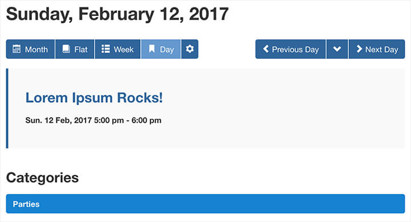
Task: Open calendar settings via gear icon
Action: pos(190,49)
